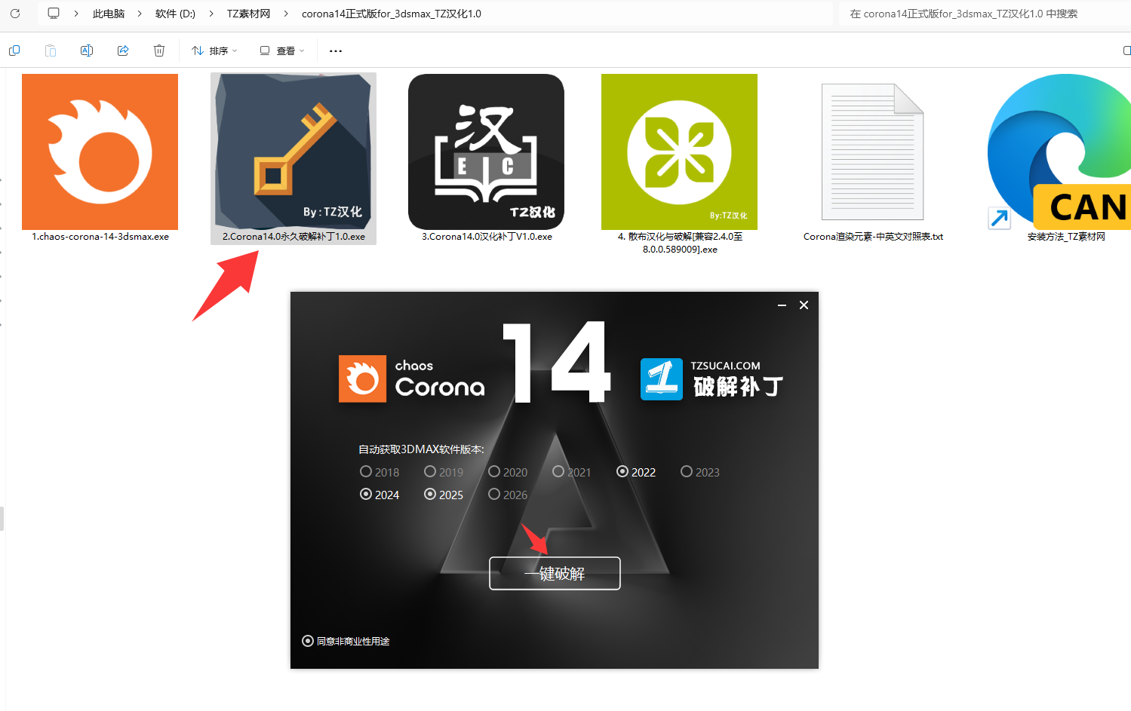Open the 排序 sort dropdown
1131x711 pixels.
point(214,51)
